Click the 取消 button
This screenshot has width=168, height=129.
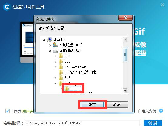(x=117, y=104)
